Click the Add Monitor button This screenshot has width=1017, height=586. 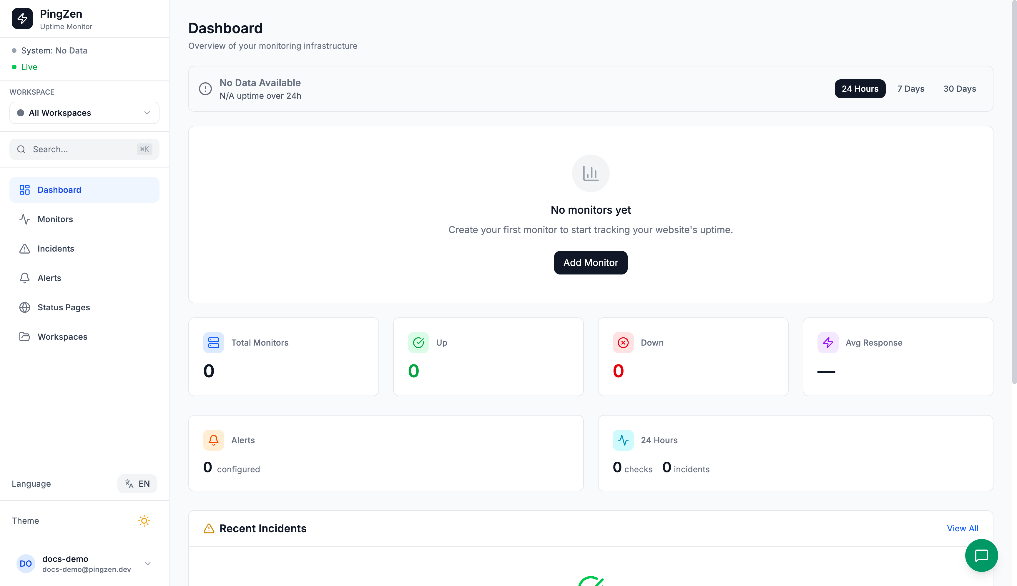(x=591, y=262)
